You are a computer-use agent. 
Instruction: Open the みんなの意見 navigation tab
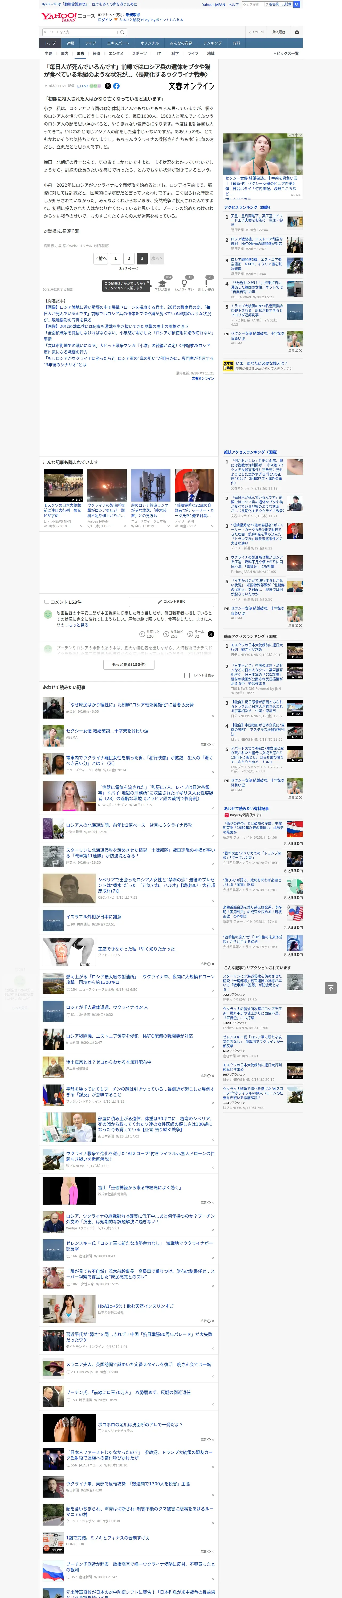[181, 43]
